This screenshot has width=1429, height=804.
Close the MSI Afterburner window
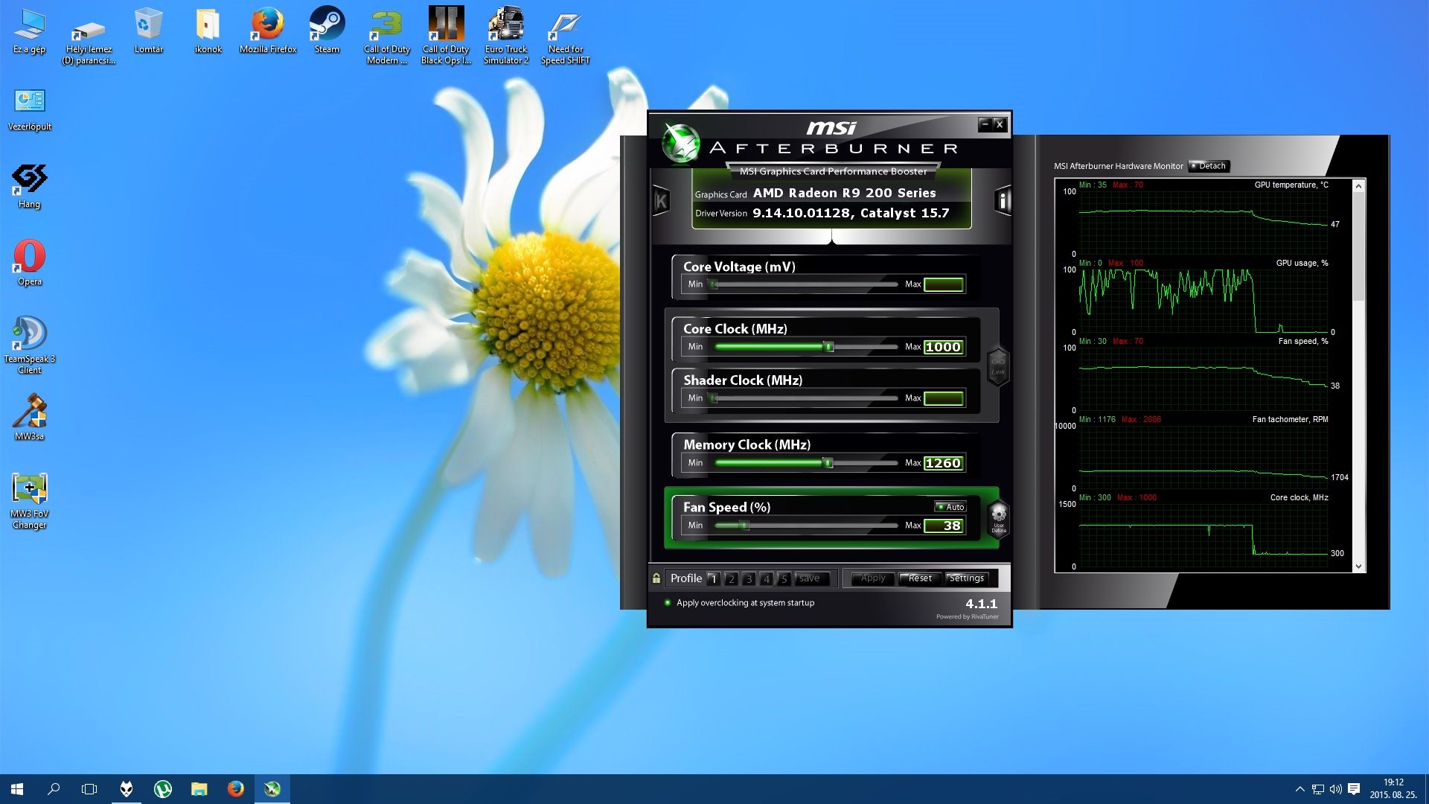pyautogui.click(x=1000, y=124)
